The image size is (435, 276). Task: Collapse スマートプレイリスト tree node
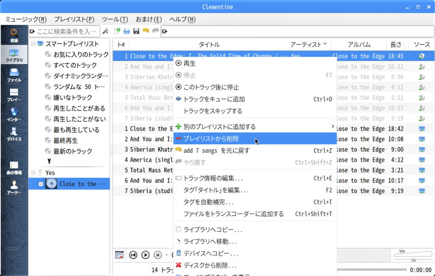coord(33,44)
